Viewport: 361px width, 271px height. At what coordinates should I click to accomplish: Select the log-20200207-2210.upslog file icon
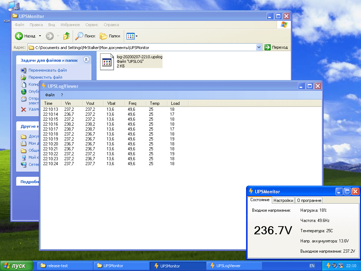[107, 62]
